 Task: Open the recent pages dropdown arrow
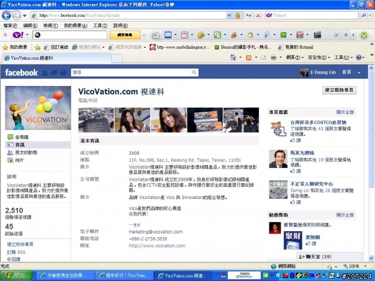pyautogui.click(x=25, y=16)
